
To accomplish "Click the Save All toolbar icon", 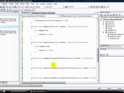I will [3, 7].
